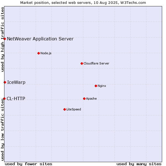The height and width of the screenshot is (166, 166).
Task: Click the chart title Market position text
Action: [83, 3]
